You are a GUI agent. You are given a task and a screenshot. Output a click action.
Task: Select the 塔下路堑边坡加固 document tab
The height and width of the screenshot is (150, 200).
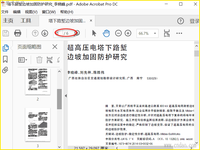coord(67,21)
